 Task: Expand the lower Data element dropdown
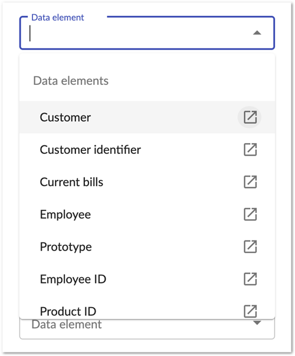point(257,322)
